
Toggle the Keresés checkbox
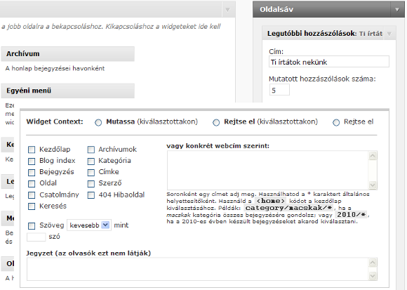32,206
